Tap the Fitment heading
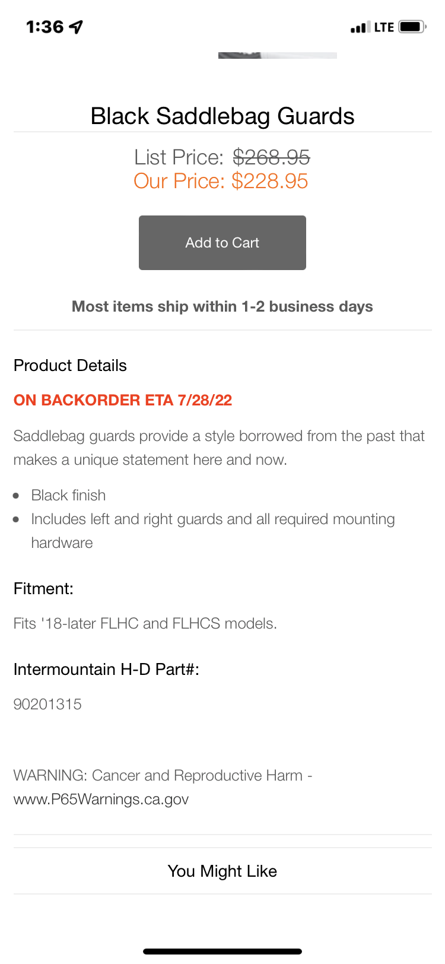 pyautogui.click(x=43, y=589)
